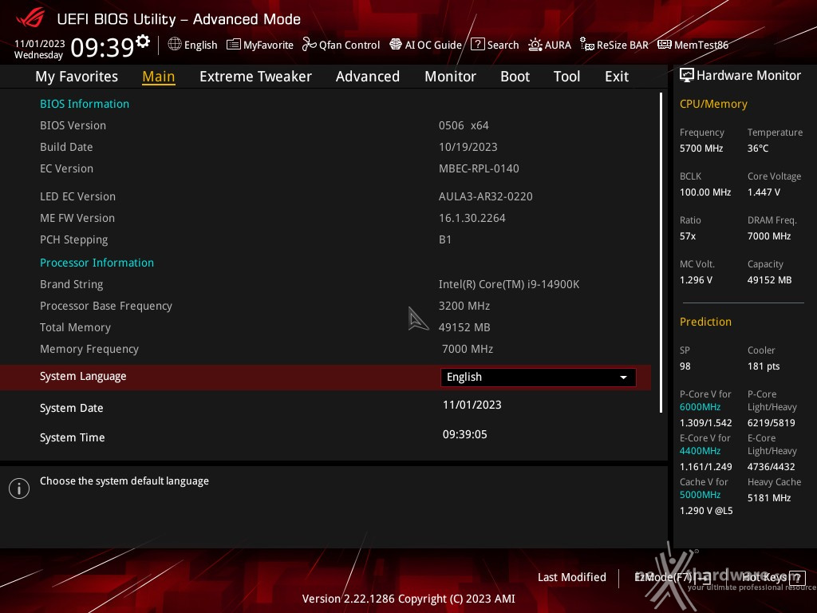Open the Tool tab
The width and height of the screenshot is (817, 613).
click(x=566, y=77)
